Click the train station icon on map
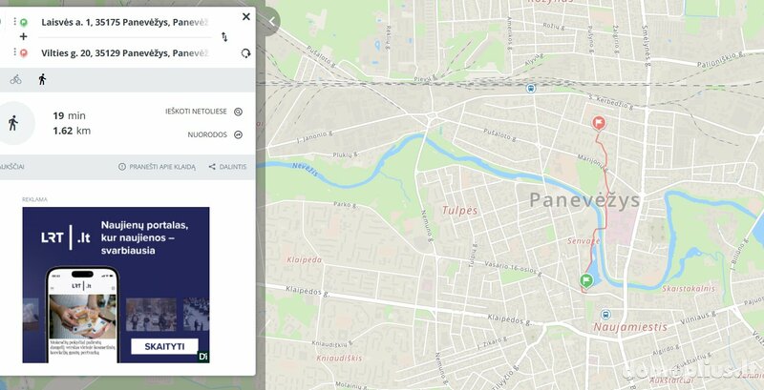 [x=531, y=89]
